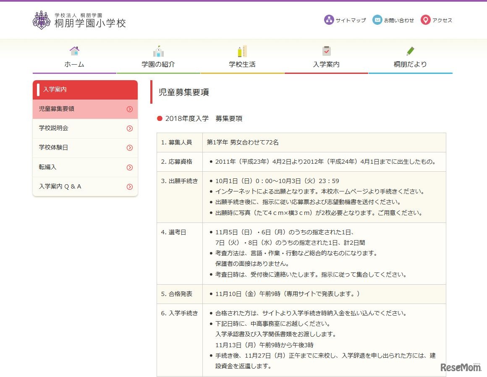Click the Kirihō Gakuen school crest logo
Viewport: 487px width, 377px height.
(41, 20)
